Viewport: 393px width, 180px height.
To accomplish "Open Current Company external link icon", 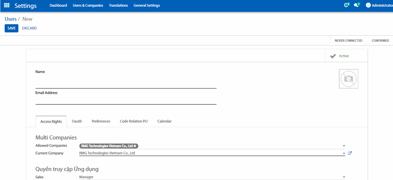I will pos(350,153).
